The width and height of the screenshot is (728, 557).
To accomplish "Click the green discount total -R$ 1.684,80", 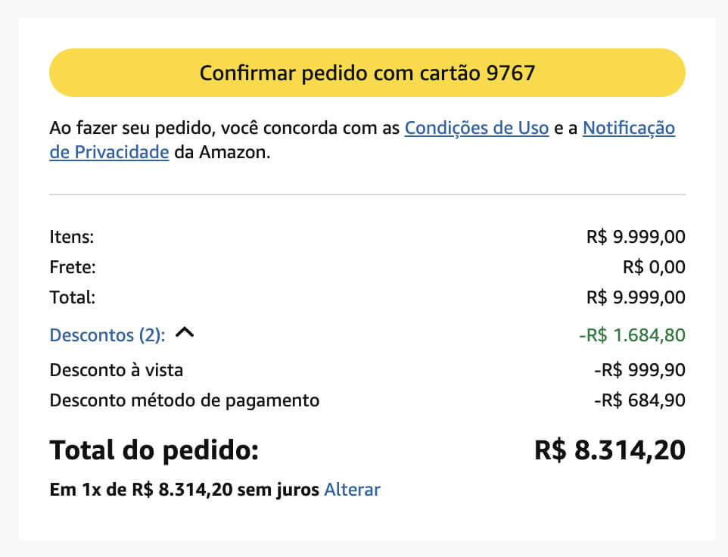I will click(x=631, y=335).
